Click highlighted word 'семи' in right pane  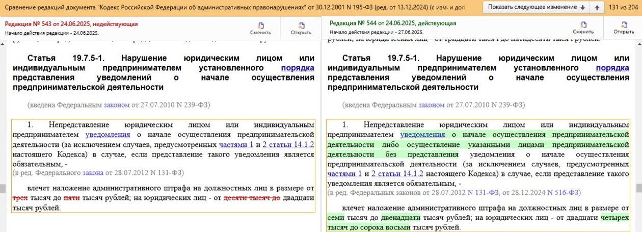336,218
